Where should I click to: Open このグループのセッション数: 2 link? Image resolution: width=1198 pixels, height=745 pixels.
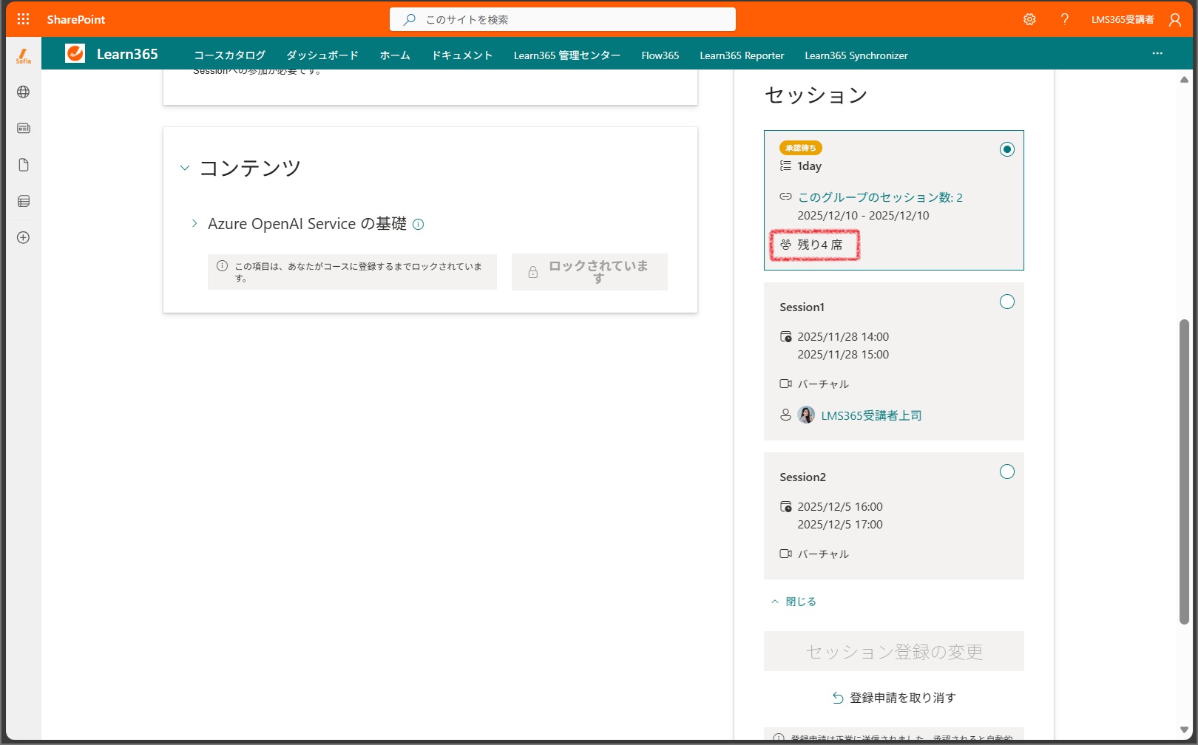pos(880,197)
